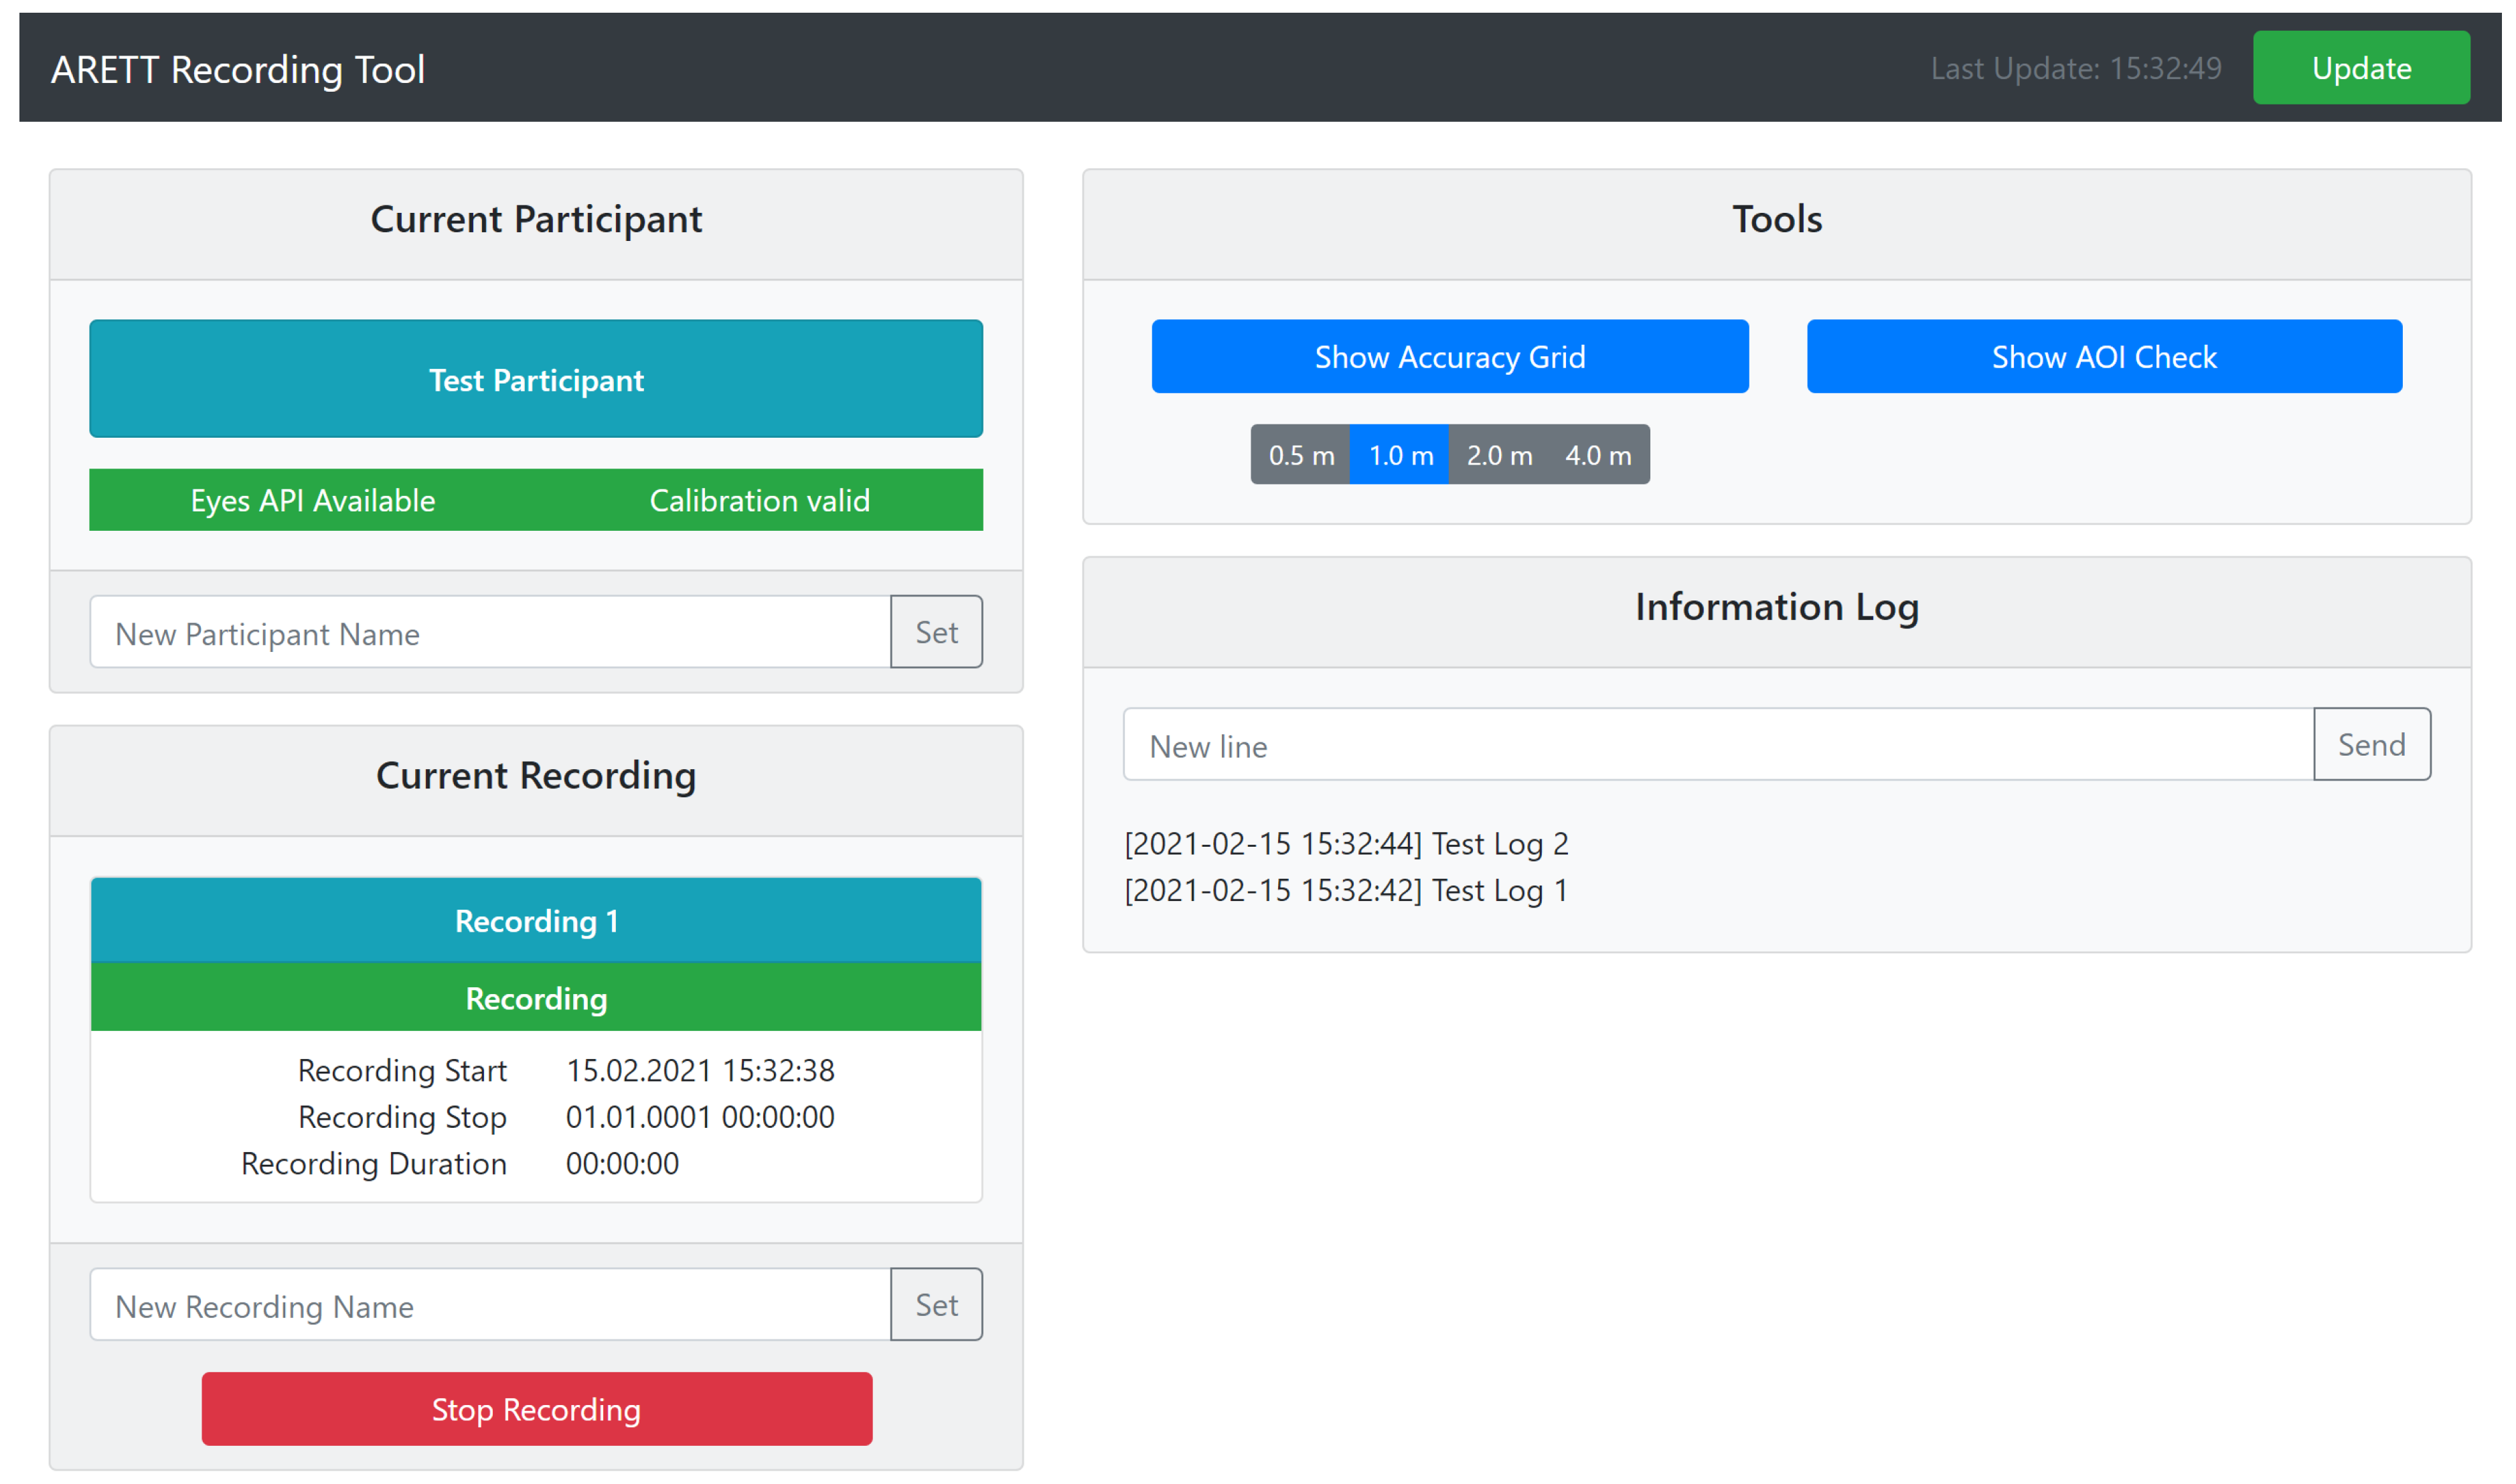The image size is (2516, 1484).
Task: Select the 2.0 m distance option
Action: [1498, 455]
